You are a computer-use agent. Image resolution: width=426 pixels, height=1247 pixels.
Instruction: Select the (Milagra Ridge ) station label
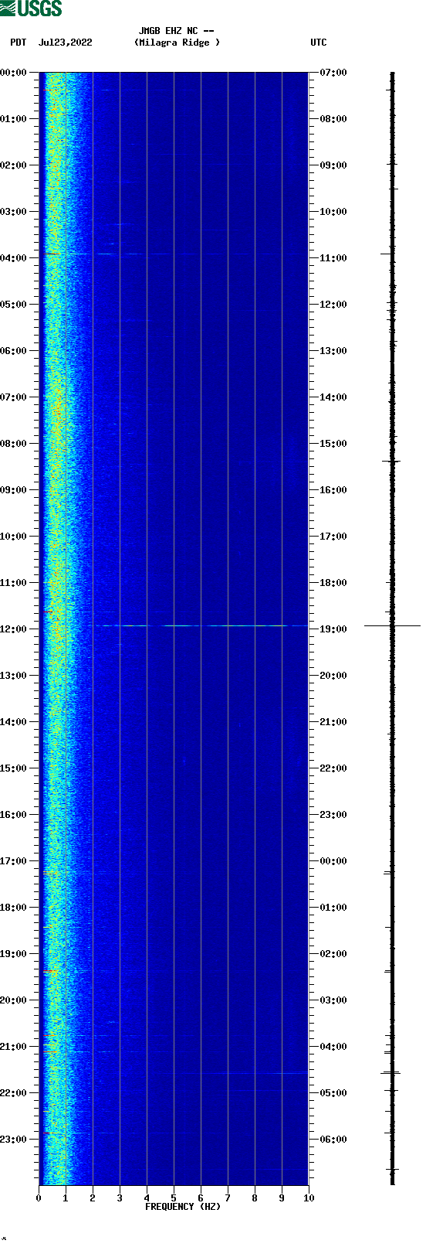coord(177,43)
